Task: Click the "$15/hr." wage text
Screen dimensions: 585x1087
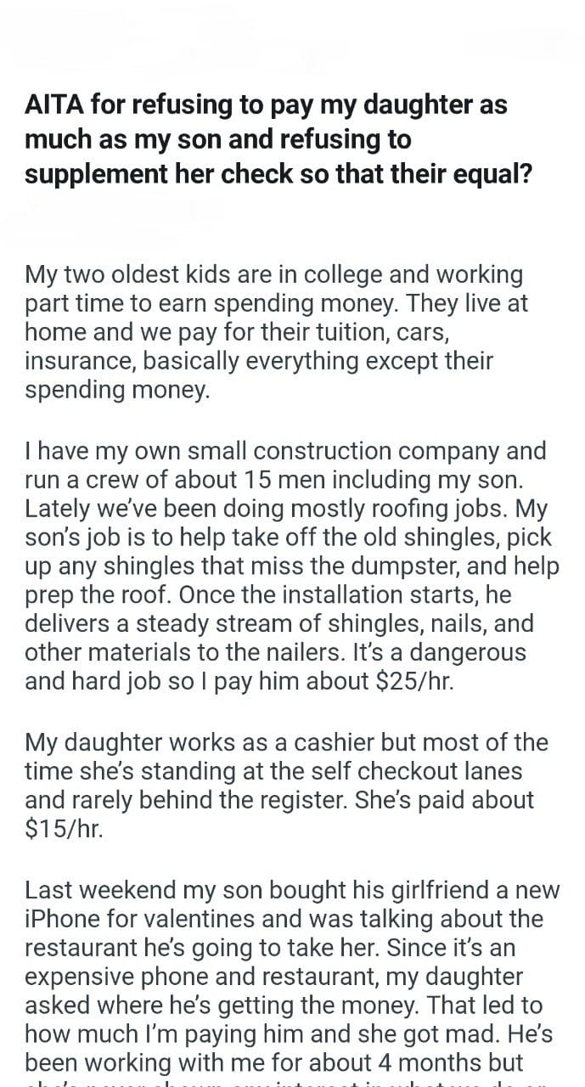Action: (65, 829)
